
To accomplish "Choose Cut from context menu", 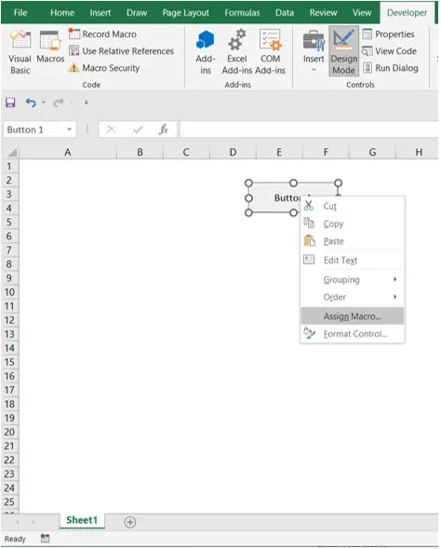I will pyautogui.click(x=353, y=206).
